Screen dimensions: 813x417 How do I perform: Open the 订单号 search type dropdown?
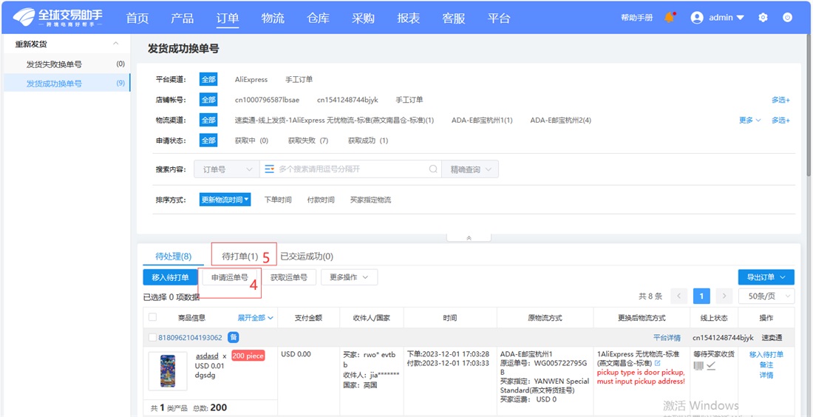[227, 169]
